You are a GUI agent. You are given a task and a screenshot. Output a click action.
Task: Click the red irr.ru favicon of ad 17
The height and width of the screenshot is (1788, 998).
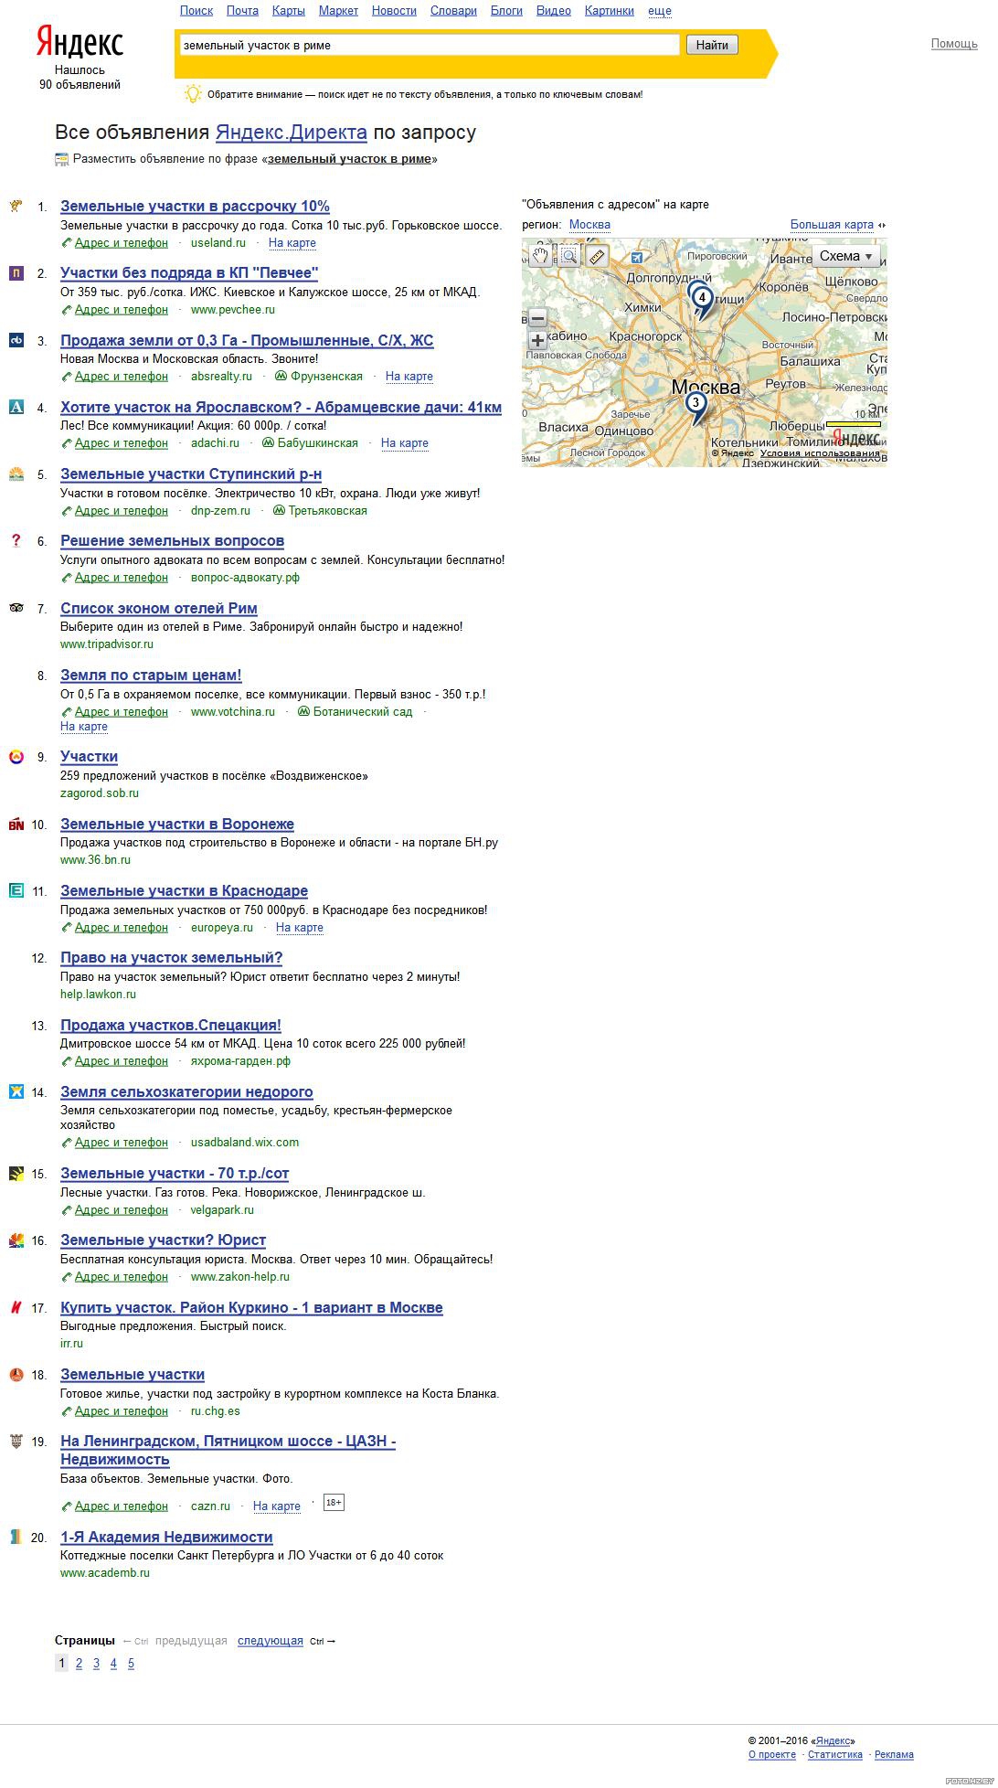click(16, 1307)
